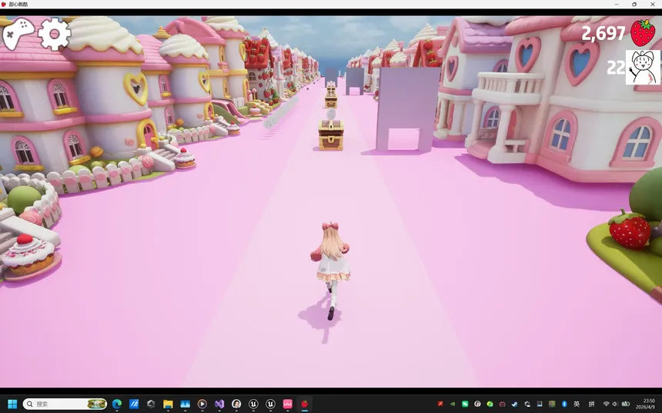Open the battery status tray icon

coord(626,404)
